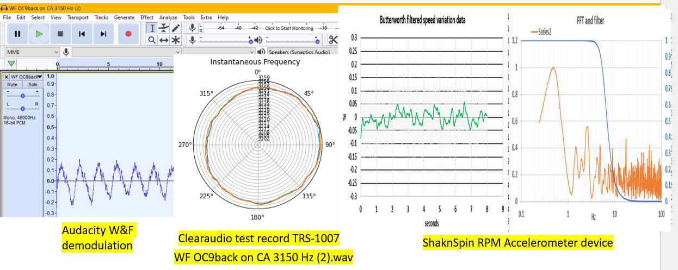Click the 'Clearaudio test record TRS-1007' caption
The height and width of the screenshot is (270, 678).
coord(258,237)
